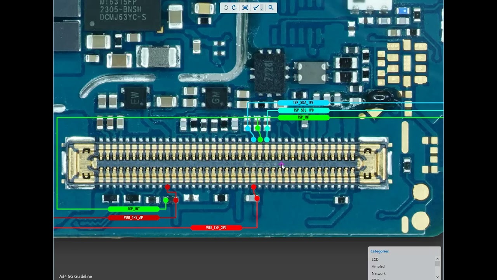Click the fit-to-screen icon
This screenshot has width=497, height=280.
click(x=245, y=7)
